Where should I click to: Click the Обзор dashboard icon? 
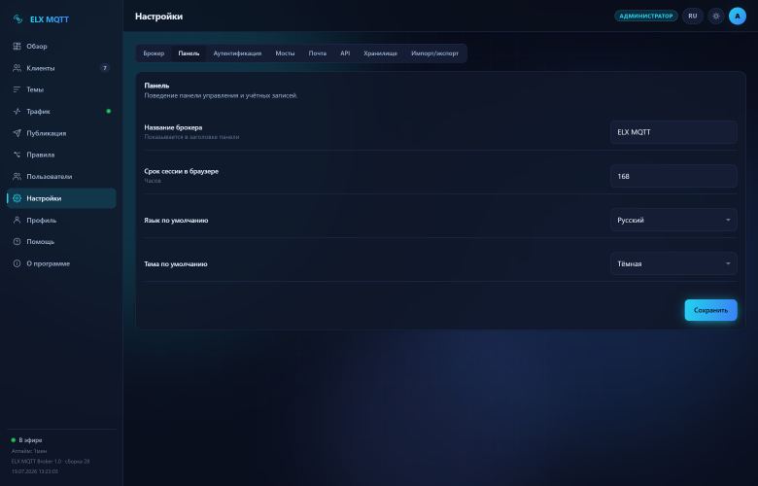pyautogui.click(x=17, y=46)
